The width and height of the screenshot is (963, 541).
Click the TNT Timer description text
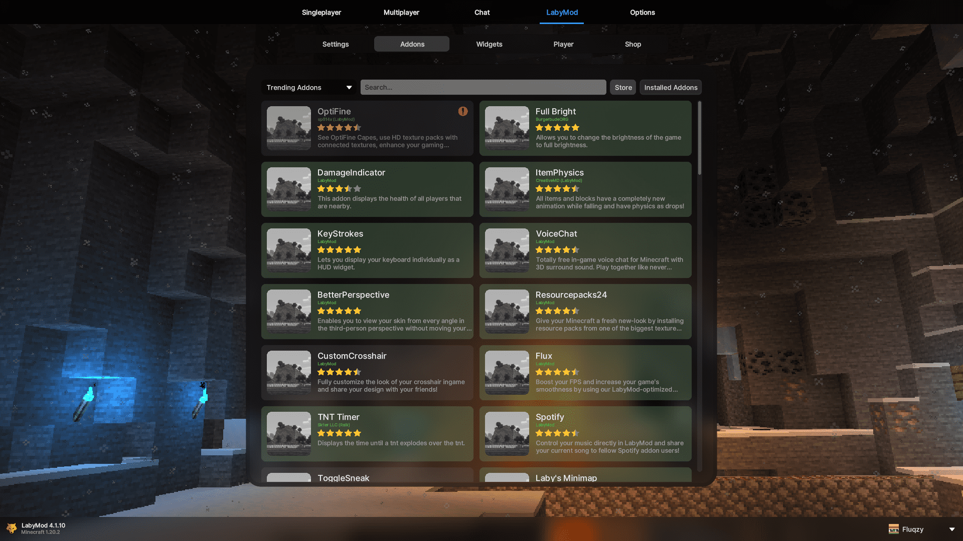coord(391,443)
